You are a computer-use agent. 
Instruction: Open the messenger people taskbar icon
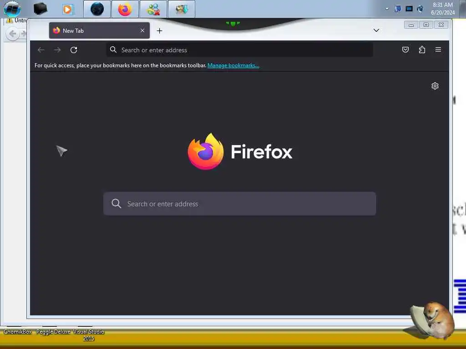(153, 9)
